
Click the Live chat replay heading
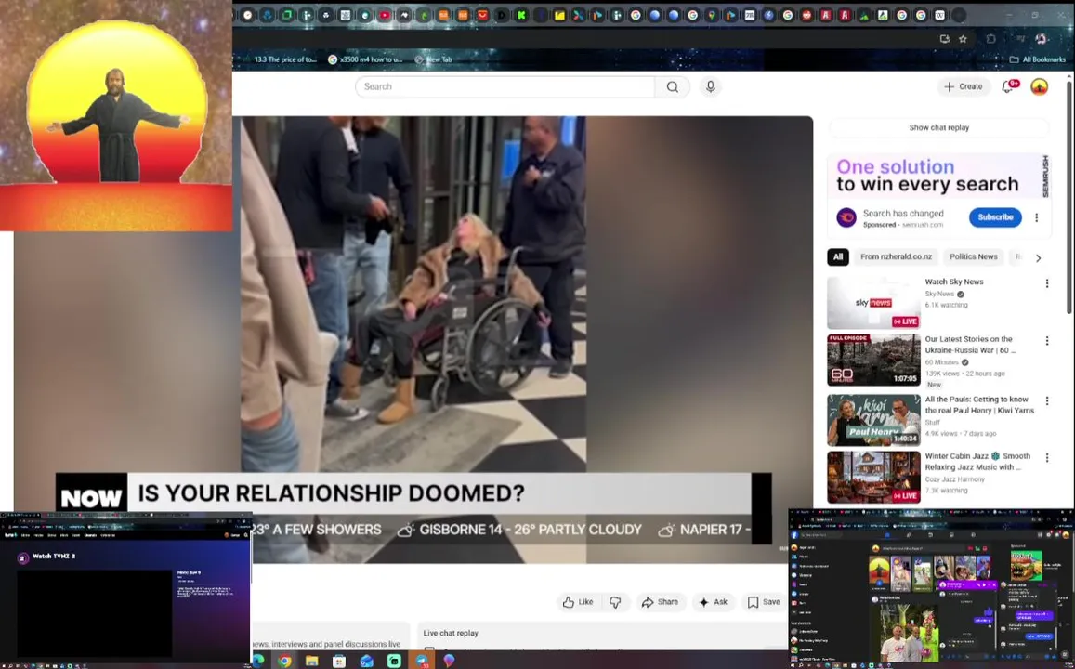tap(451, 634)
